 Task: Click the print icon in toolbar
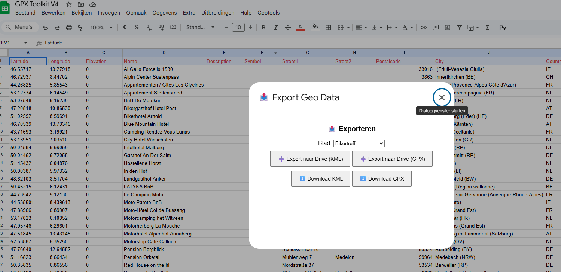pos(69,28)
